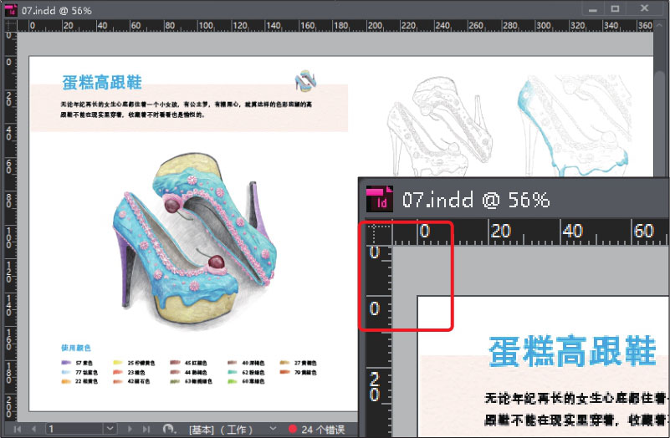Minimize the 07.indd document window

click(x=593, y=9)
